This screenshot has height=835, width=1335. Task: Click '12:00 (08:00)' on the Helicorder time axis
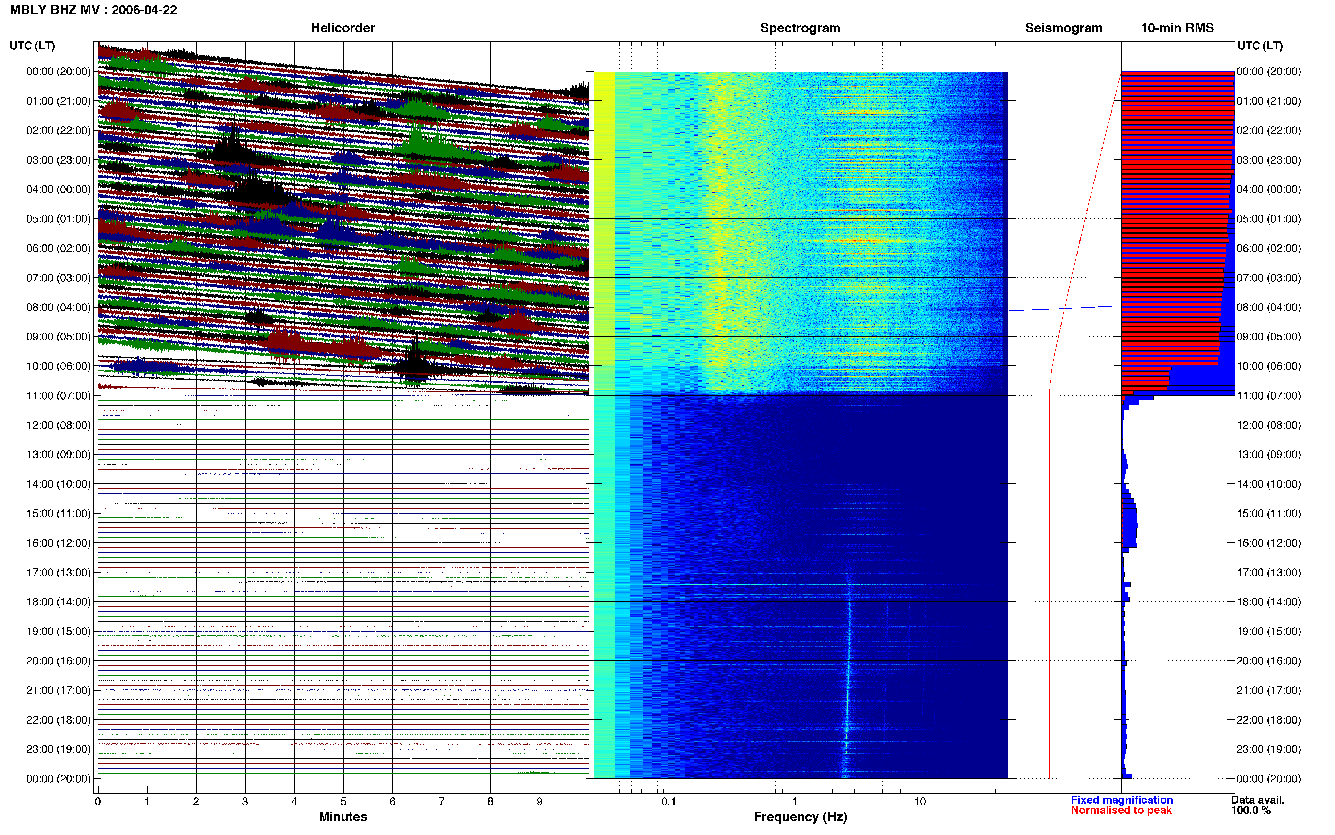click(x=59, y=425)
